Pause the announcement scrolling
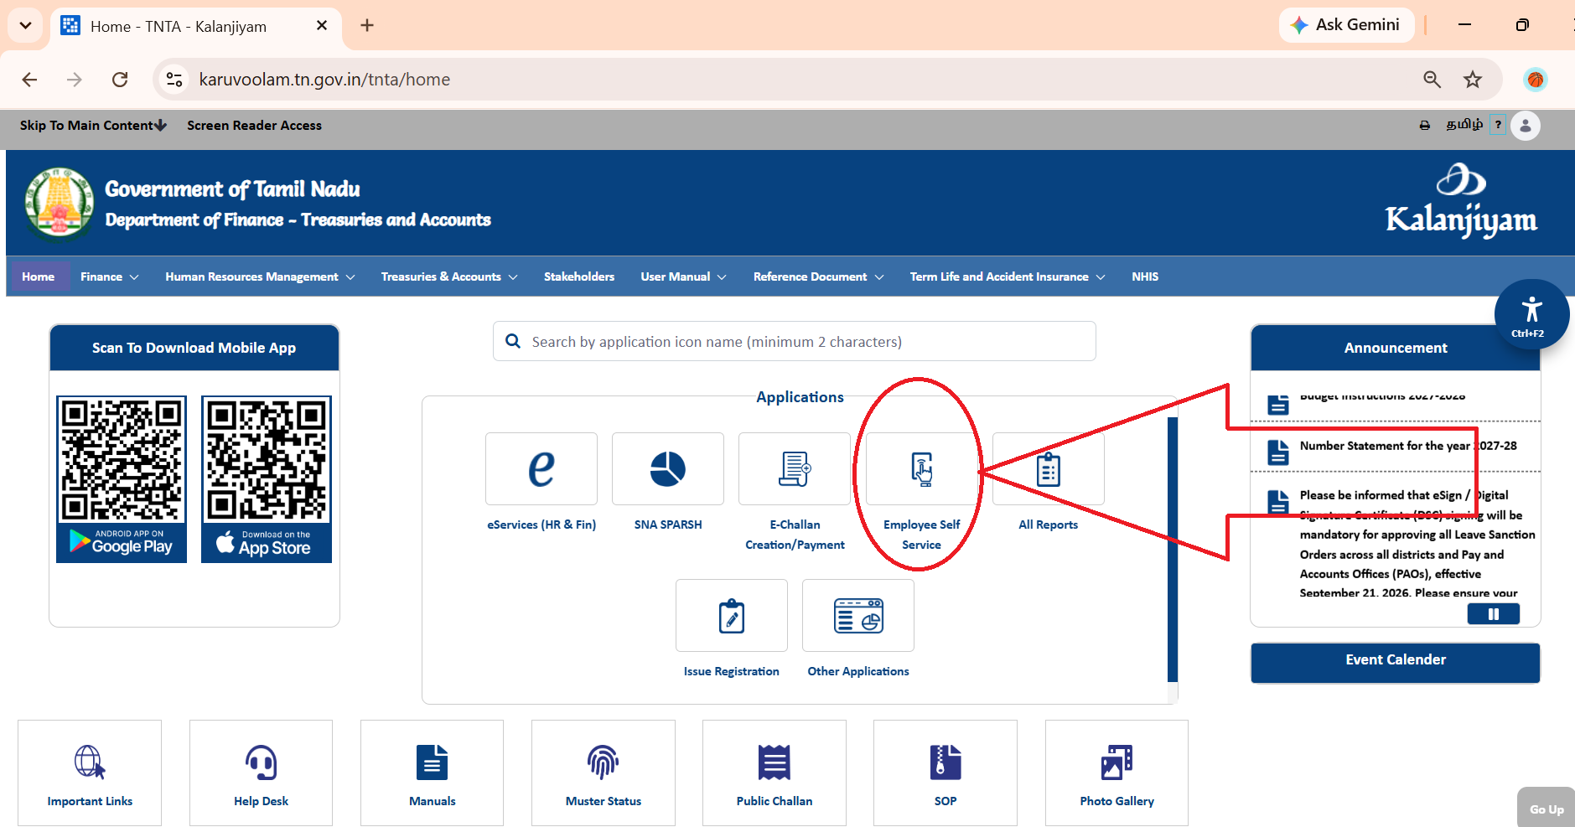 click(1493, 614)
